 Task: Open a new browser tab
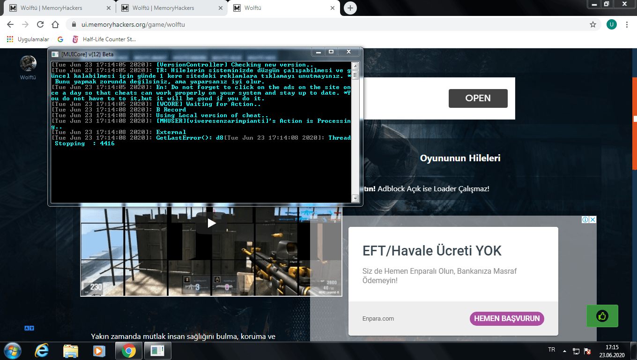[x=350, y=8]
